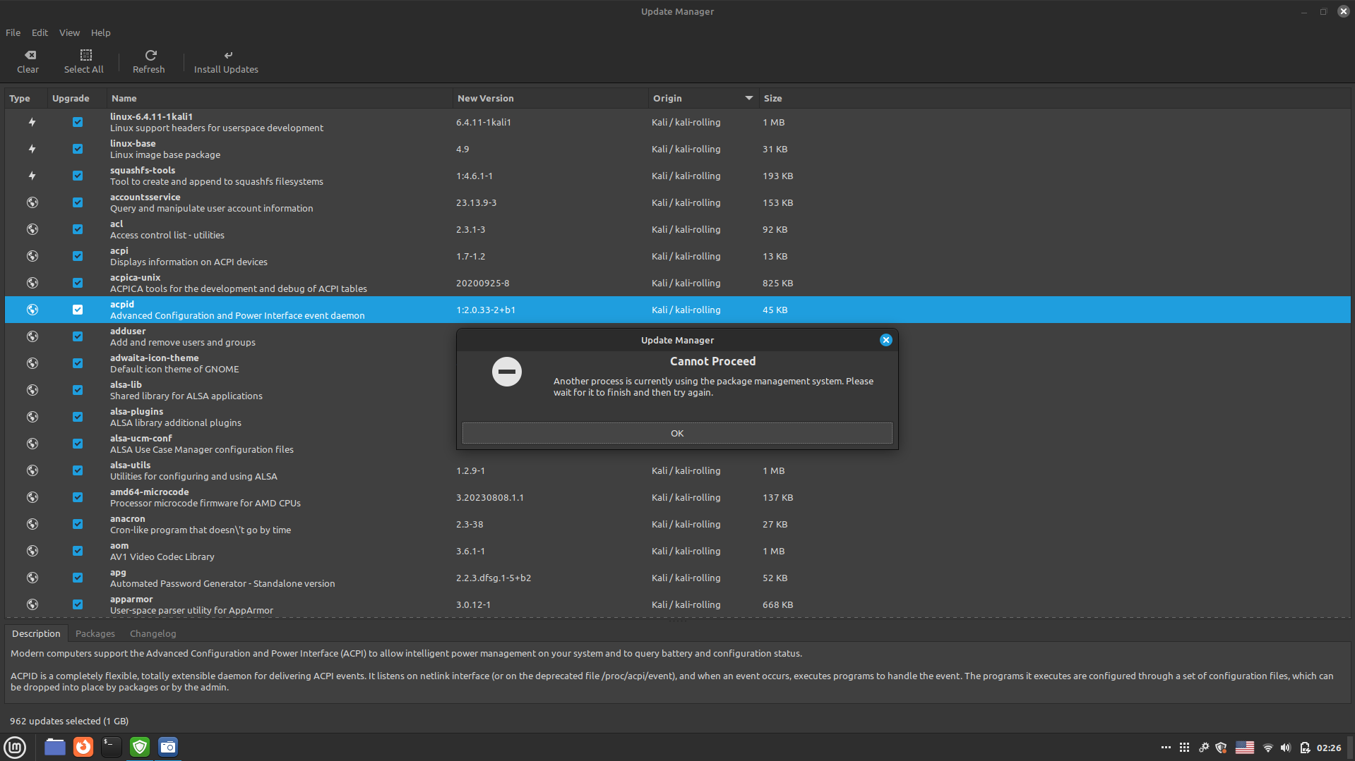Close the Cannot Proceed dialog
The height and width of the screenshot is (761, 1355).
(885, 340)
